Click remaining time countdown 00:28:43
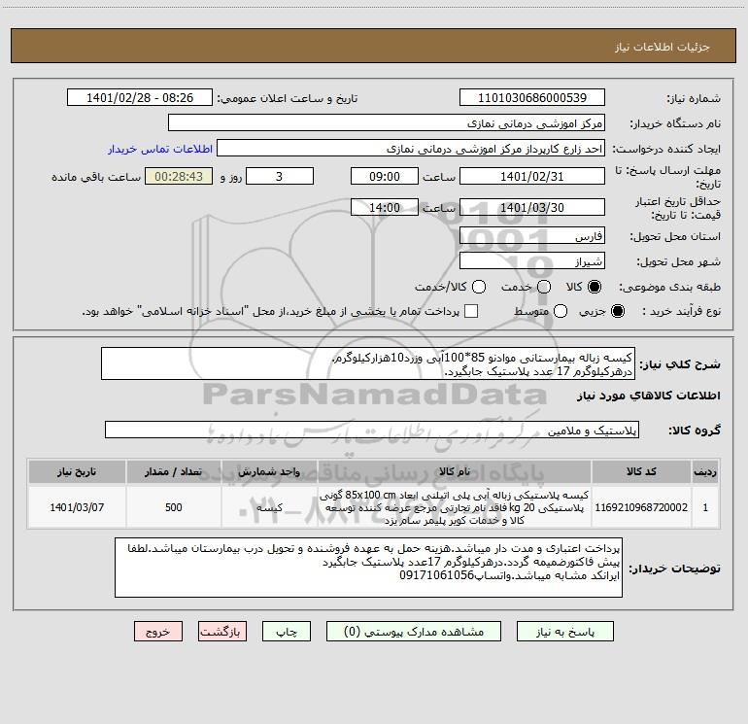This screenshot has width=748, height=724. (x=179, y=176)
